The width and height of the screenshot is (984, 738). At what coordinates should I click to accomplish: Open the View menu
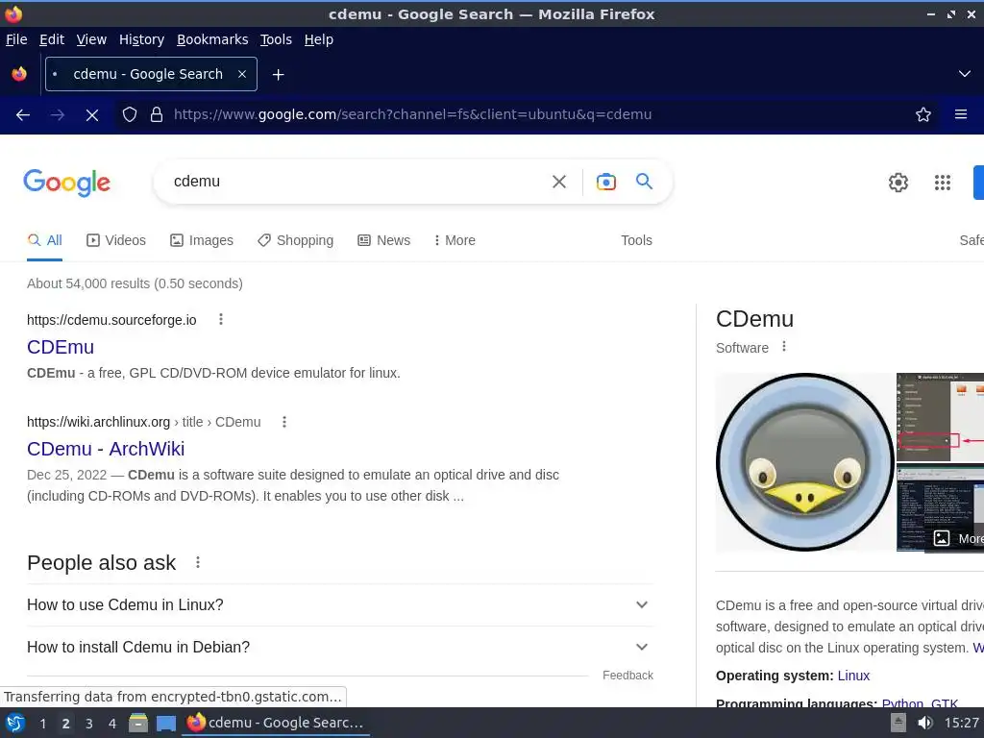coord(91,39)
